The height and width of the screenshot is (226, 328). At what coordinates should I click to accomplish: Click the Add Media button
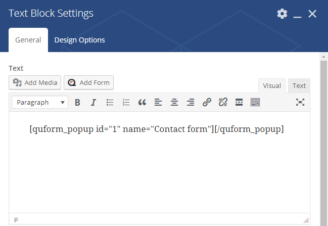35,82
